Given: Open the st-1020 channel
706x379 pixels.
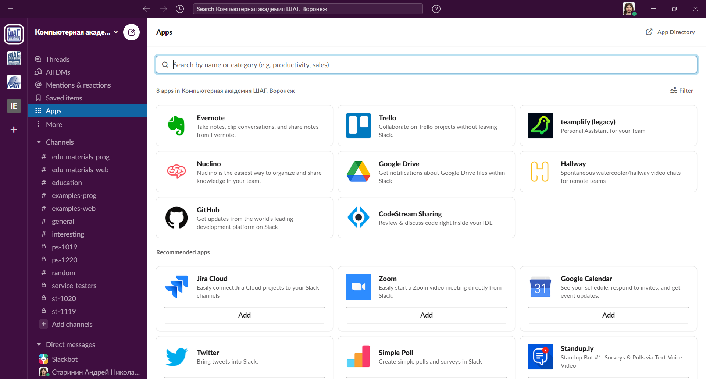Looking at the screenshot, I should tap(87, 298).
